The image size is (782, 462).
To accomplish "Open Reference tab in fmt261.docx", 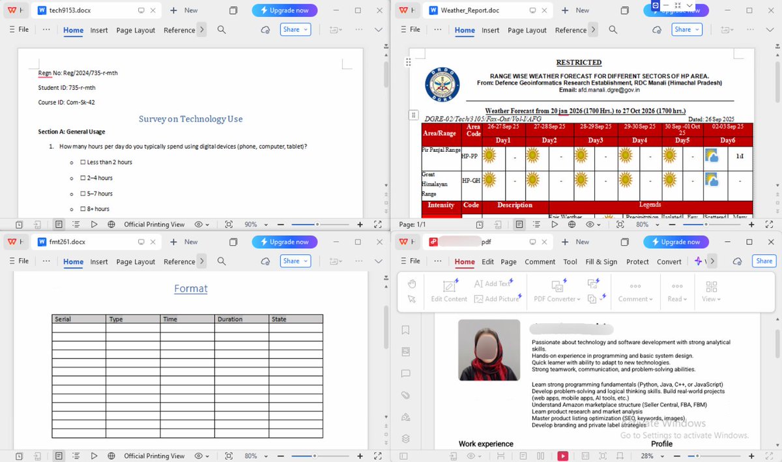I will [179, 262].
